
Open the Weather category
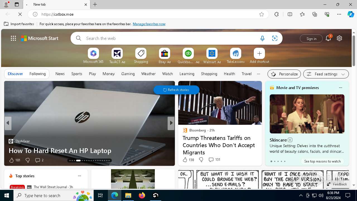click(x=148, y=74)
